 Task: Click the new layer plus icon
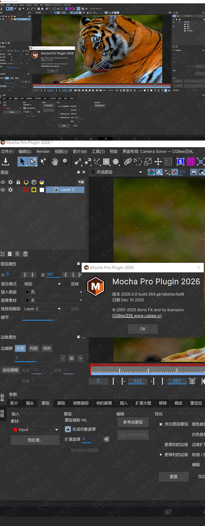click(x=10, y=254)
